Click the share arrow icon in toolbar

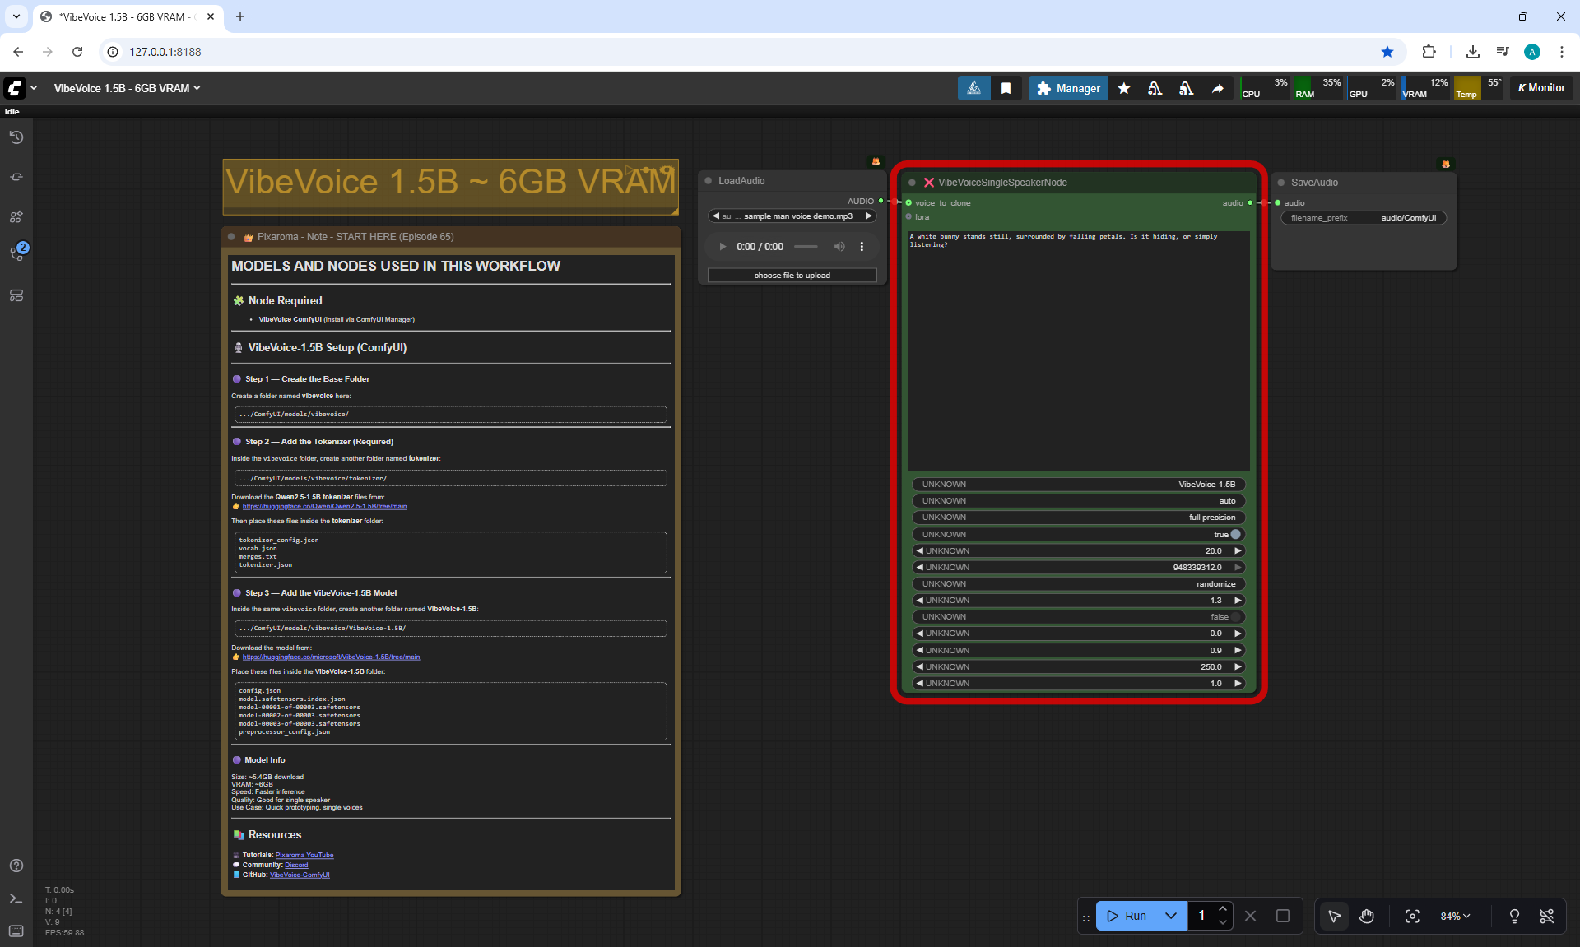(1217, 88)
